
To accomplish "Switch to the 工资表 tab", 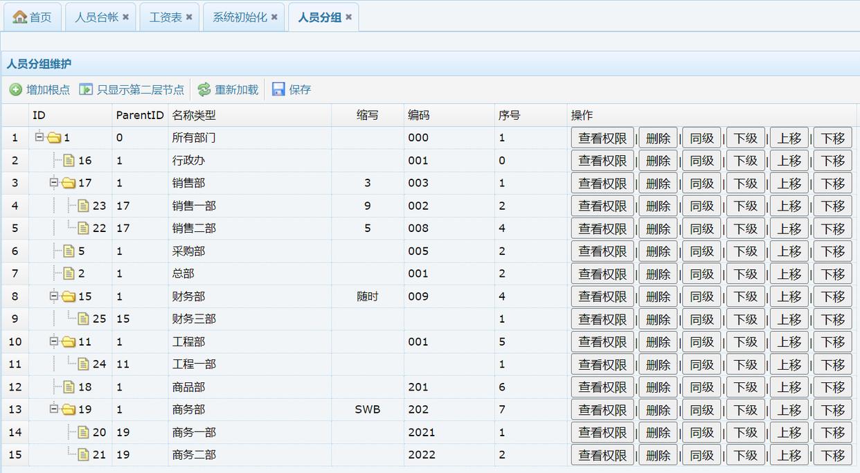I will tap(165, 17).
